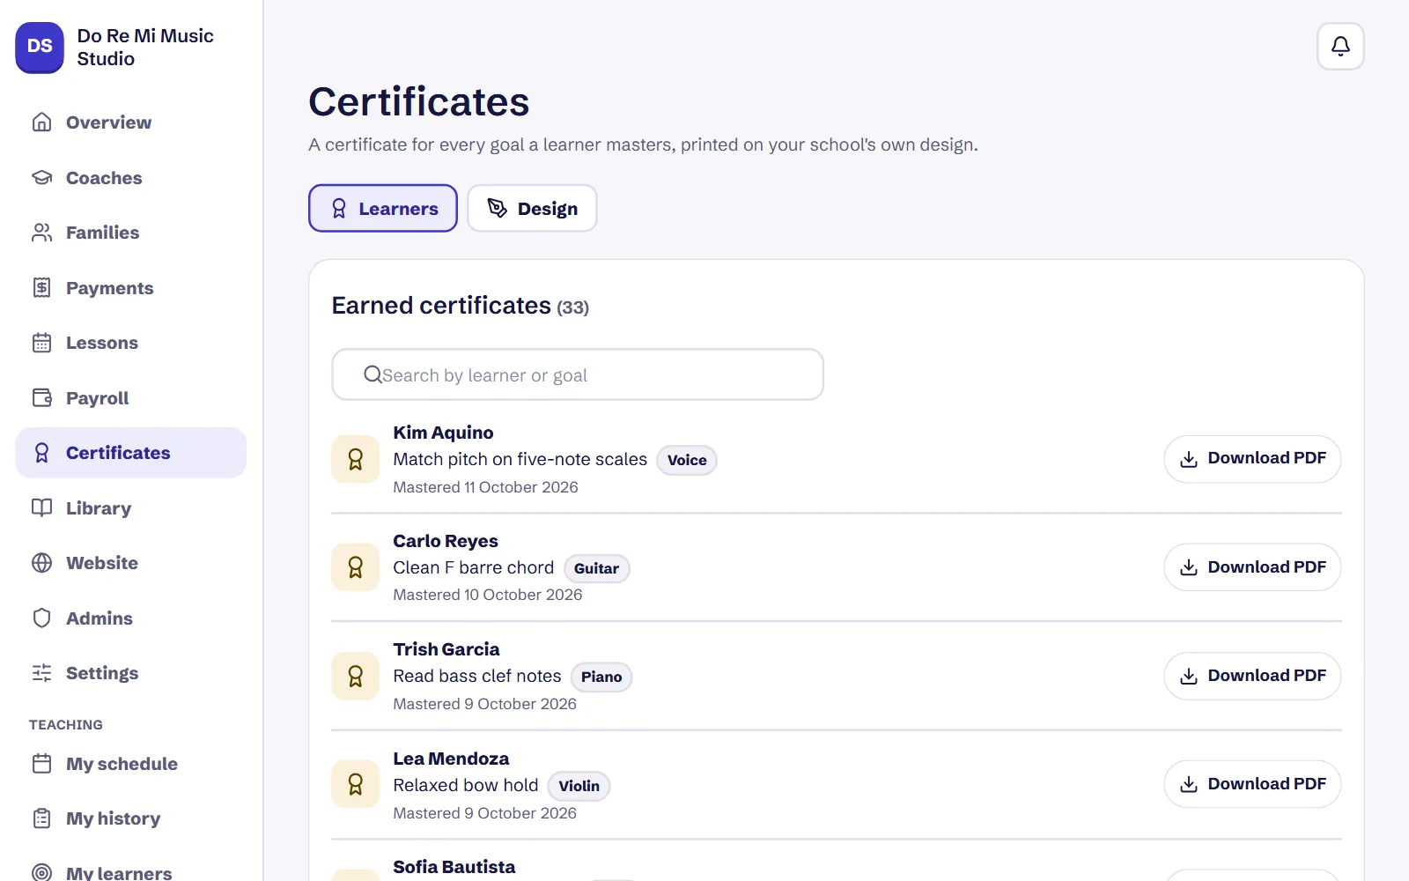Click 'Match pitch on five-note scales'

[520, 459]
